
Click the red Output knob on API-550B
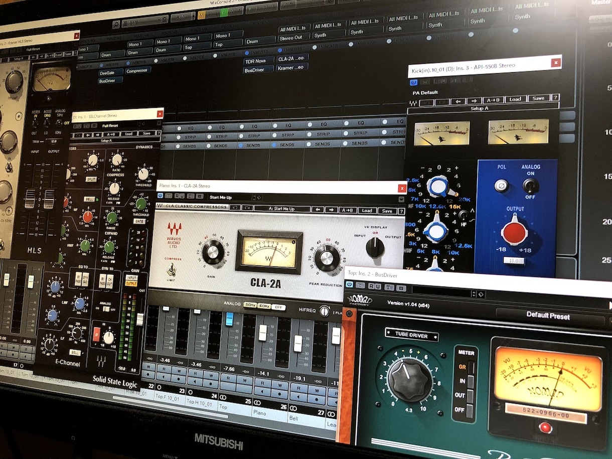coord(514,232)
